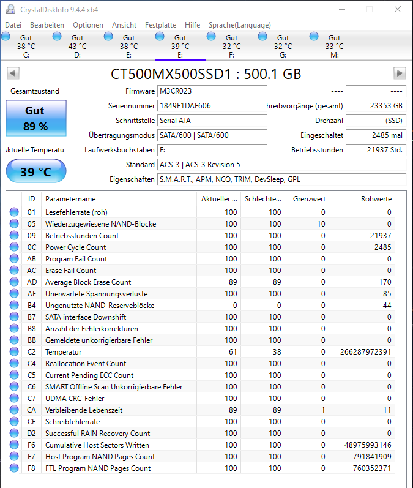Click the Laufwerksbuchstaben field E:
Image resolution: width=413 pixels, height=488 pixels.
(212, 150)
